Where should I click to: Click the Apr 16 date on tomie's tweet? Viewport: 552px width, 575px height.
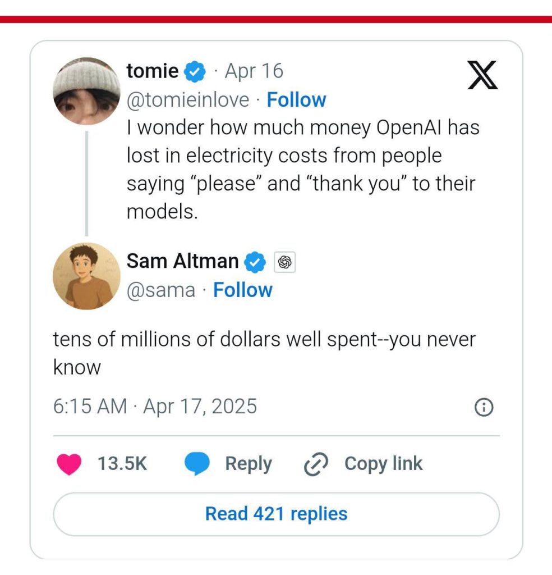(254, 71)
